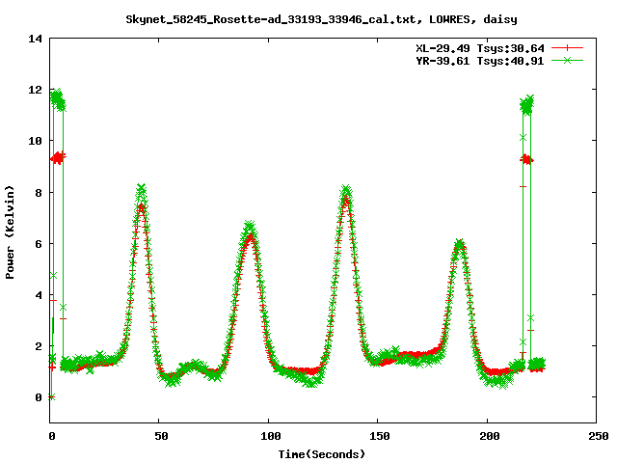Image resolution: width=617 pixels, height=463 pixels.
Task: Select the legend entry YR-39.61 Tsys:40.91
Action: pyautogui.click(x=480, y=61)
